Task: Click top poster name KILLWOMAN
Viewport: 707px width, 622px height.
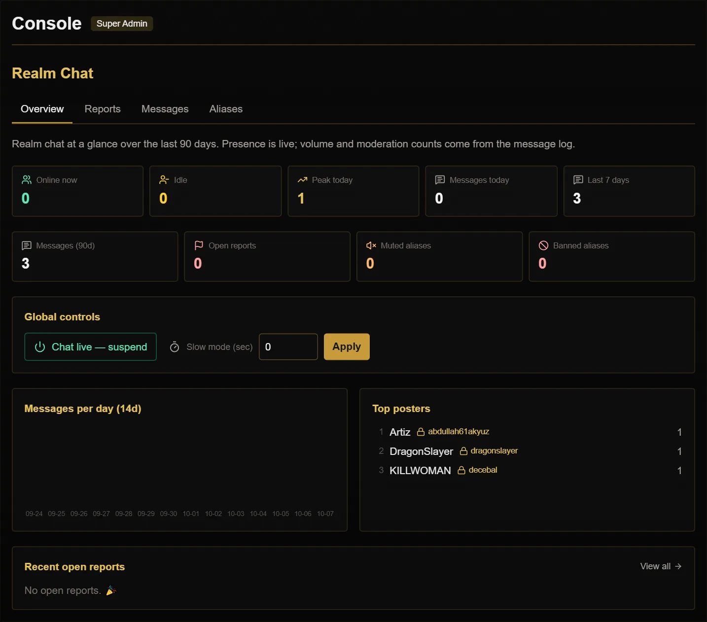Action: [420, 471]
